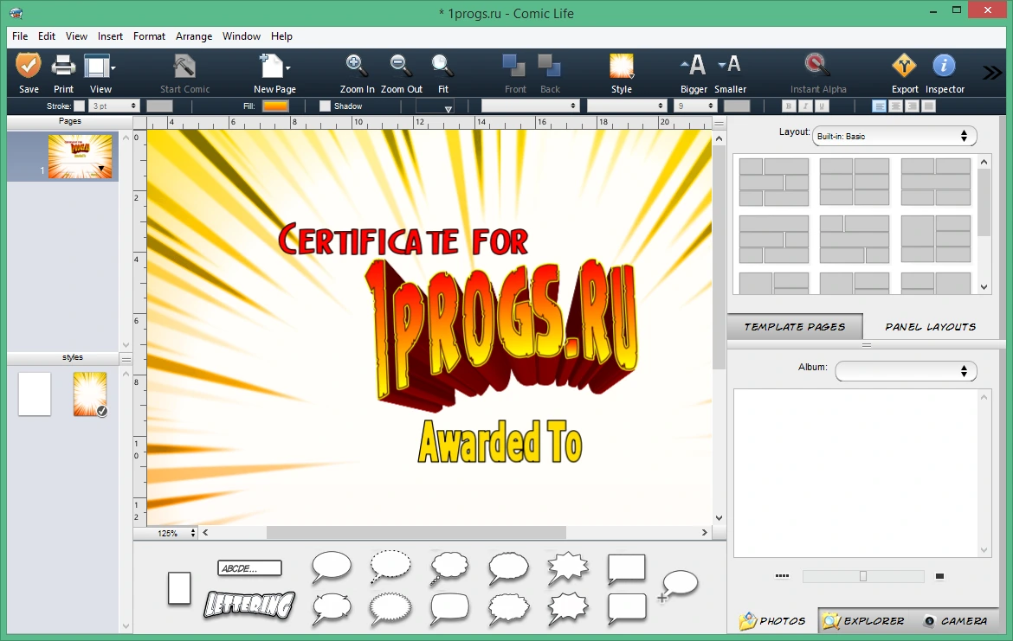1013x641 pixels.
Task: Select the blank white style thumbnail
Action: point(35,394)
